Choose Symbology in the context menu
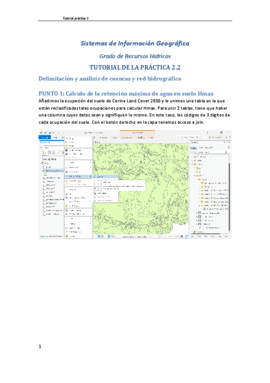Viewport: 270px width, 383px height. click(78, 206)
